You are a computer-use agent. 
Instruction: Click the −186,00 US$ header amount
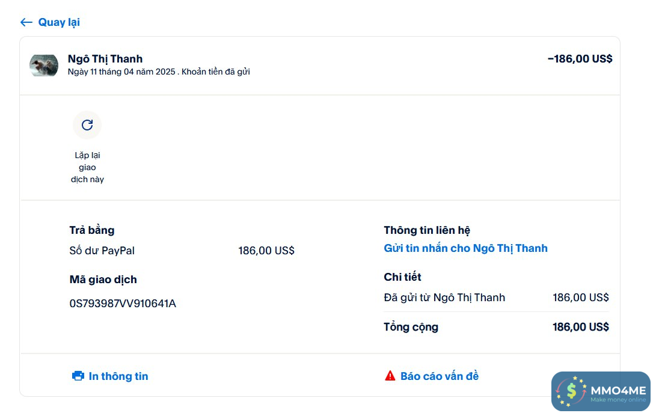tap(580, 58)
